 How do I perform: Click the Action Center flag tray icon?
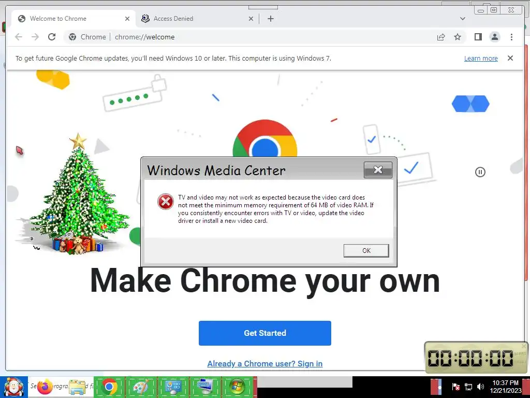tap(455, 387)
